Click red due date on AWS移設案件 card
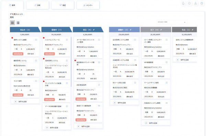This screenshot has width=206, height=136. tap(81, 99)
